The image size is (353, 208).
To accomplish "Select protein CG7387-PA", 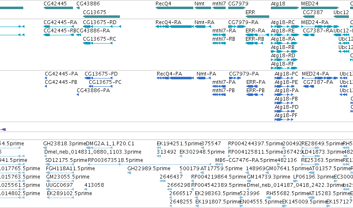I will (309, 86).
